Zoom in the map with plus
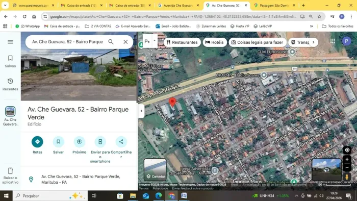The height and width of the screenshot is (201, 357). pyautogui.click(x=347, y=159)
